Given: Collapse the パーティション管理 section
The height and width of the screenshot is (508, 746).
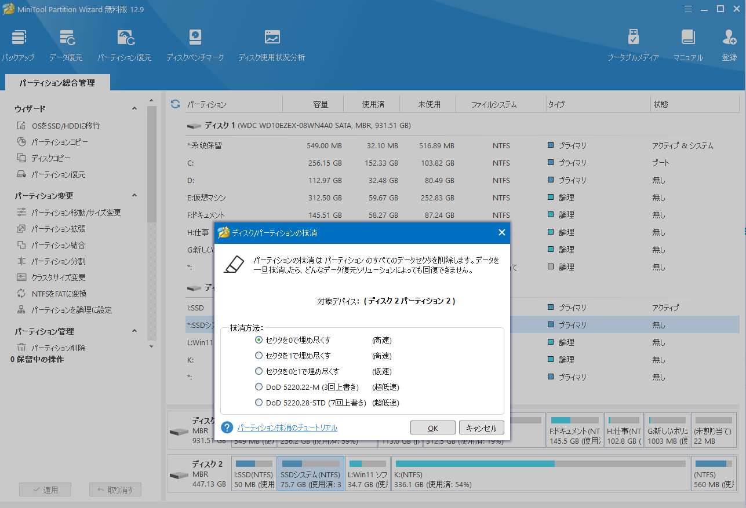Looking at the screenshot, I should coord(134,331).
